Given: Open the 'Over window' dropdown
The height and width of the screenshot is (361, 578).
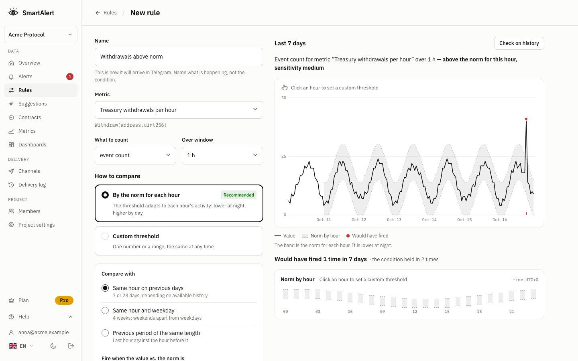Looking at the screenshot, I should (222, 156).
